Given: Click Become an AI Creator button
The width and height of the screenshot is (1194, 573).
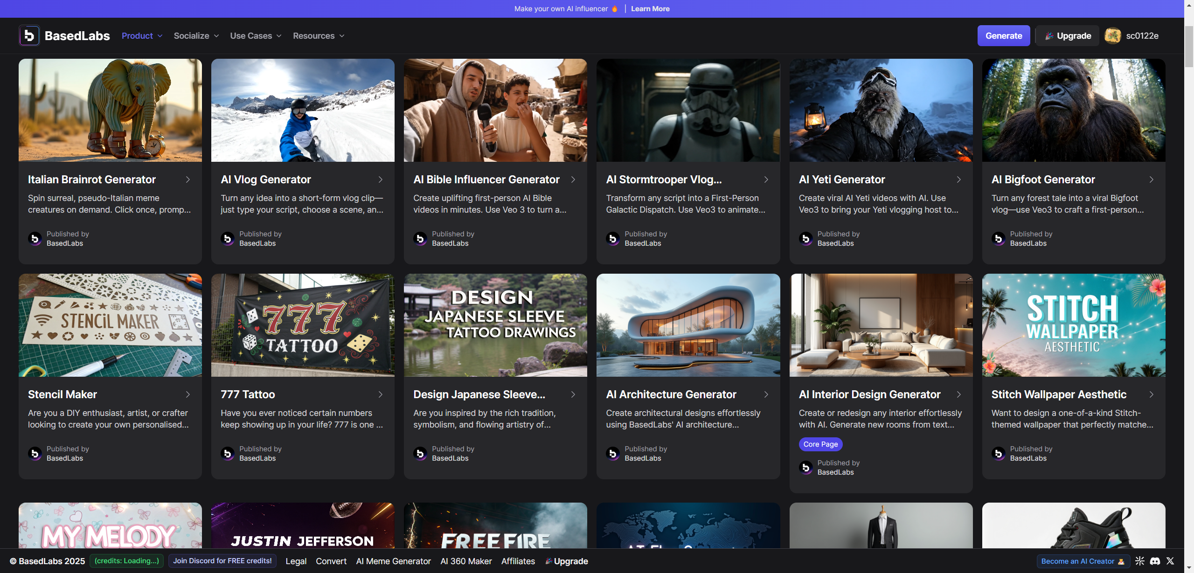Looking at the screenshot, I should [1083, 561].
